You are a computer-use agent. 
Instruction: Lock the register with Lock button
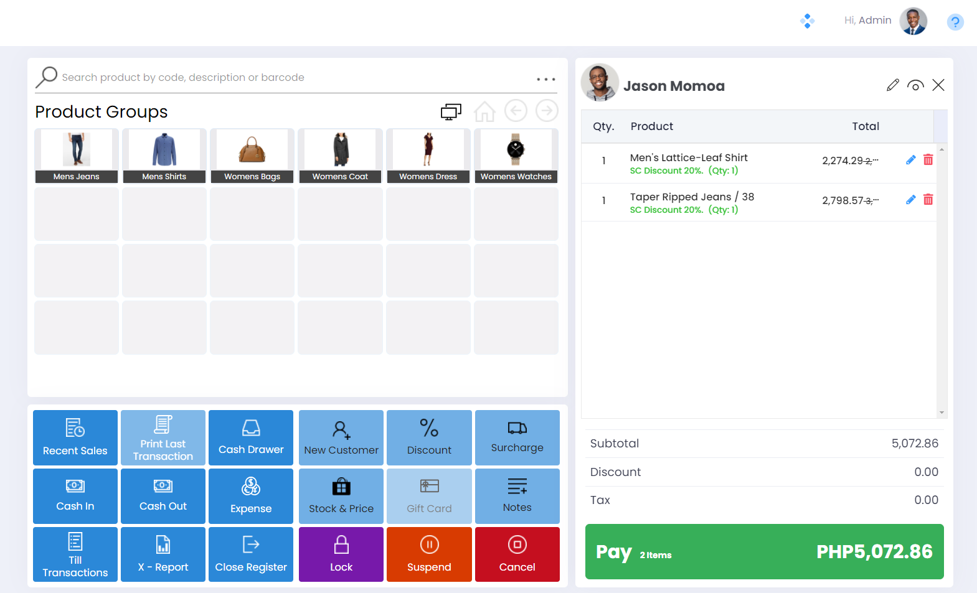click(x=341, y=554)
